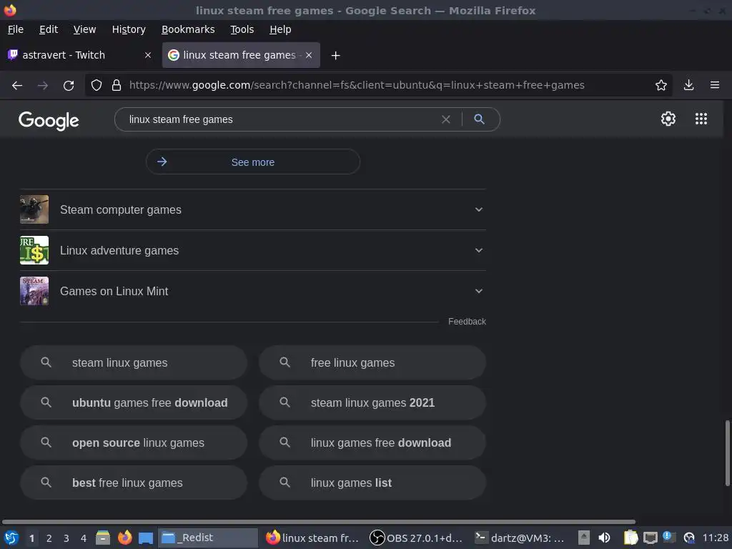Open the volume control in tray
732x549 pixels.
604,538
